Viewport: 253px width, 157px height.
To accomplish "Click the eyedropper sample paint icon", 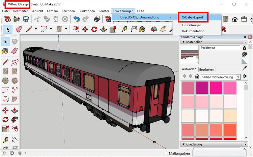I will coord(245,68).
